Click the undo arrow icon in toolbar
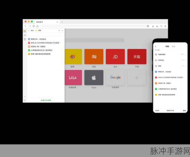Viewport: 190px width, 157px height. pyautogui.click(x=161, y=26)
